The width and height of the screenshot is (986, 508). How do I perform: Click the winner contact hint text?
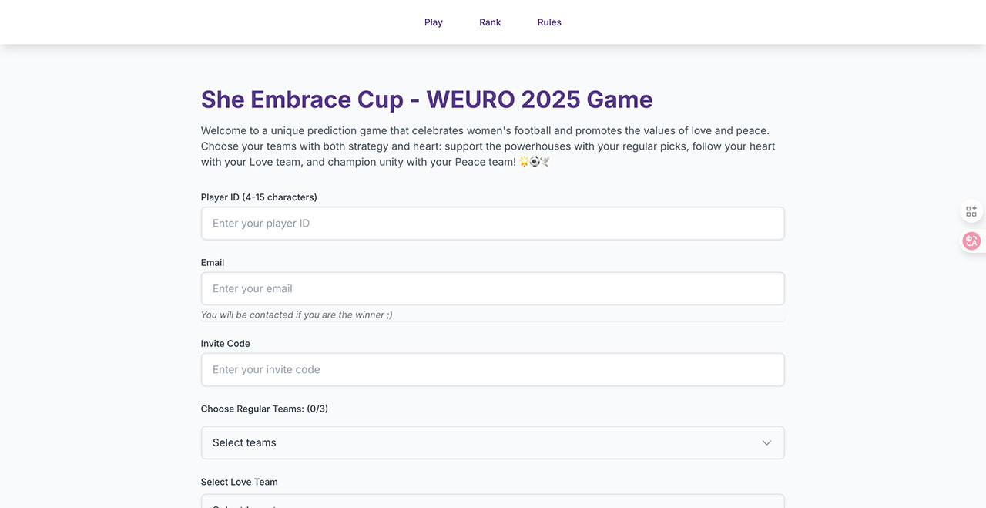coord(297,315)
